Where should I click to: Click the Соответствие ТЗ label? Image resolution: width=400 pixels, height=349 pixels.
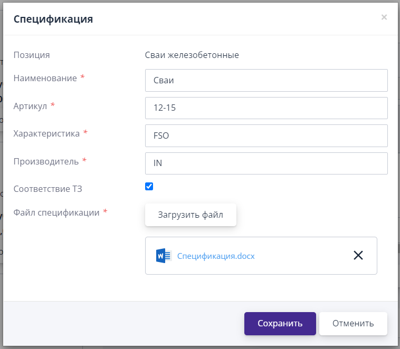click(x=47, y=188)
